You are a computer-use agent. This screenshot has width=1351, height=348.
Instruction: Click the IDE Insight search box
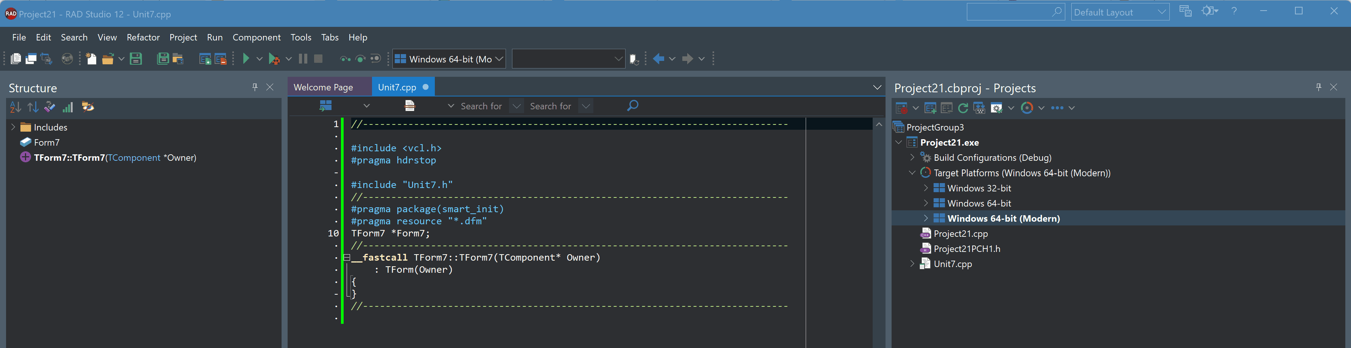click(1015, 12)
